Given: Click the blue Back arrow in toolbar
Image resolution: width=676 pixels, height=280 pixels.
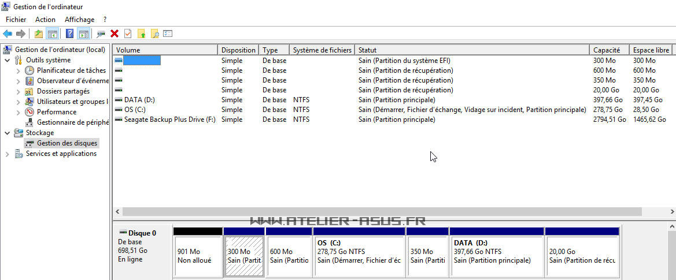Looking at the screenshot, I should coord(8,34).
